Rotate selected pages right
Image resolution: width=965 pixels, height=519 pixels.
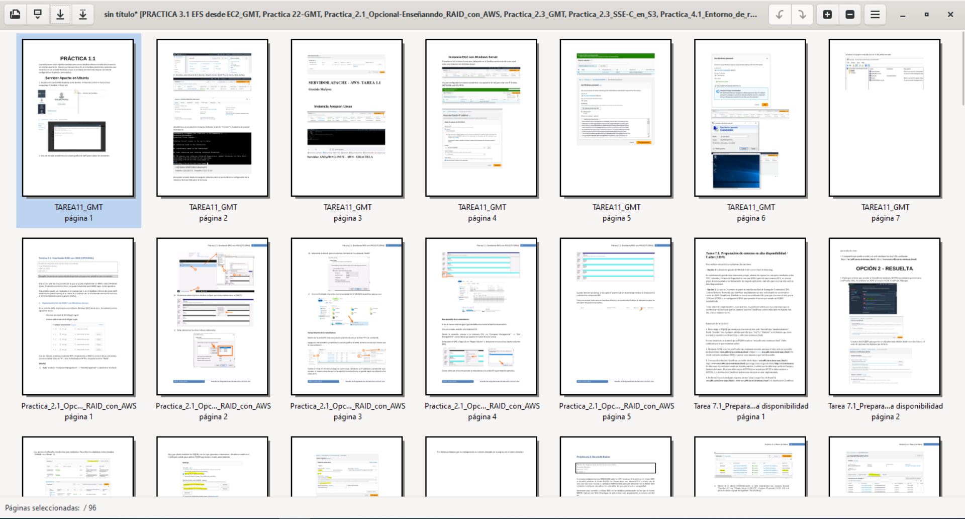pyautogui.click(x=802, y=15)
